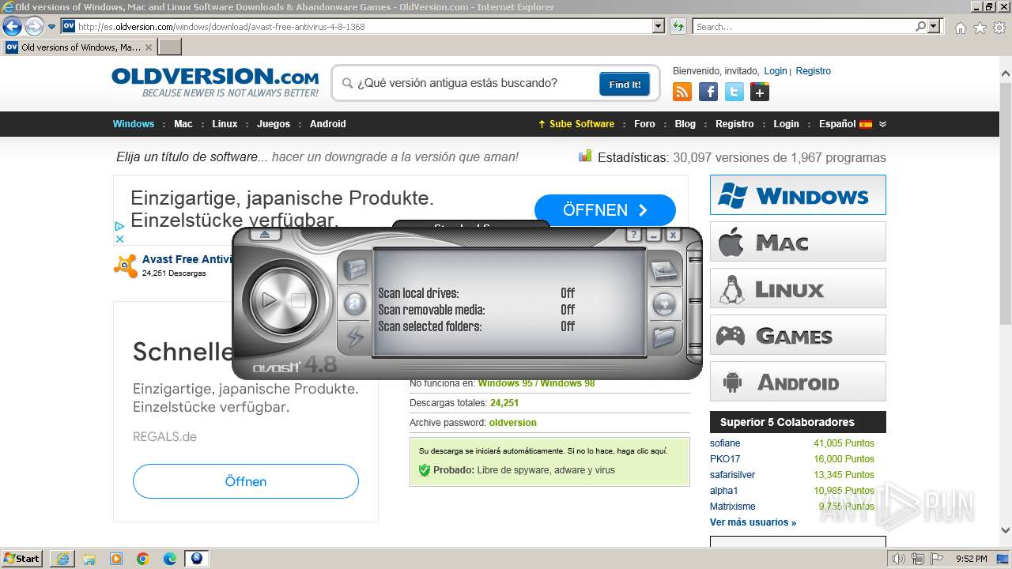Open the Facebook icon on OldVersion
1012x569 pixels.
(x=708, y=92)
